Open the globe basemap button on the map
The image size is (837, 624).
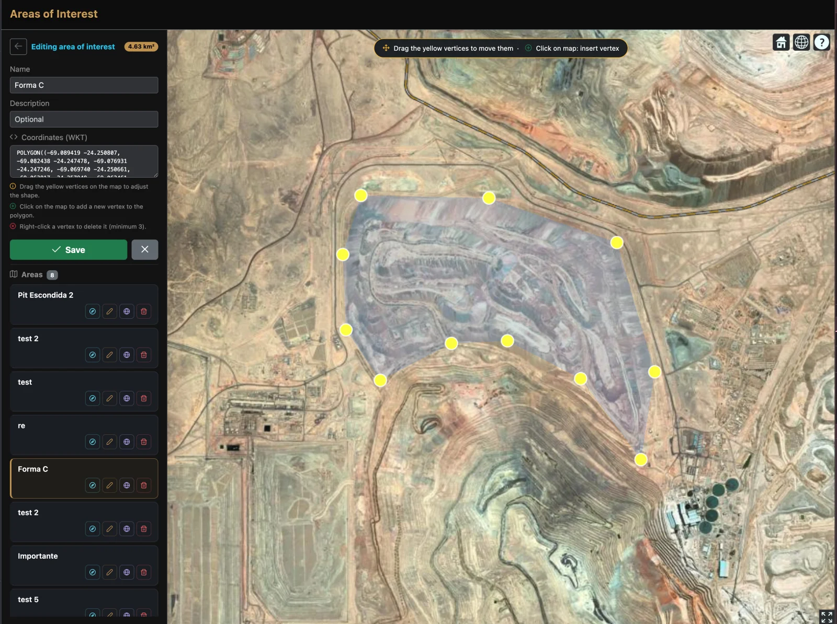(x=801, y=42)
